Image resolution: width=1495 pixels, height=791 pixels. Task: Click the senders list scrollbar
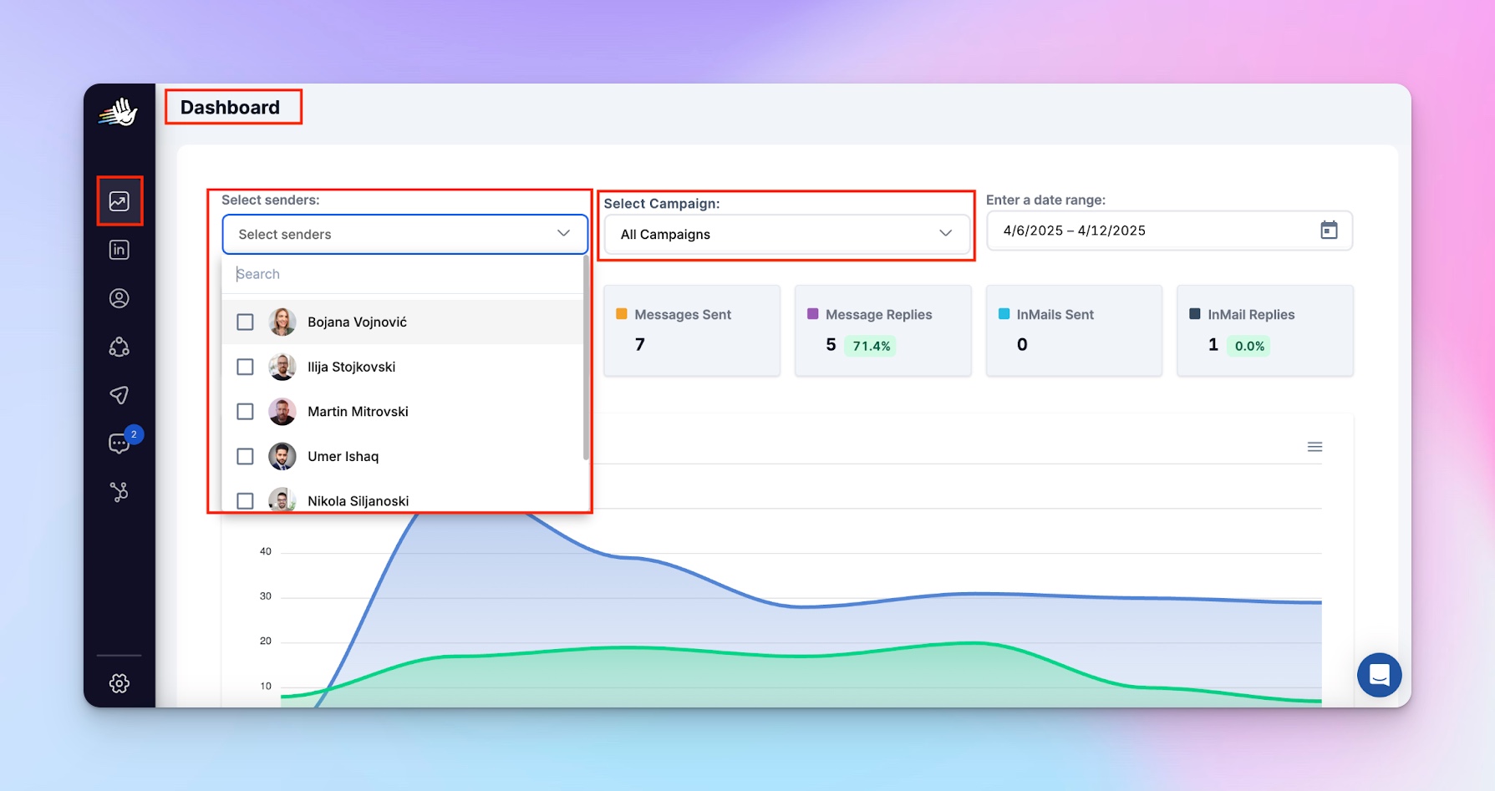586,359
